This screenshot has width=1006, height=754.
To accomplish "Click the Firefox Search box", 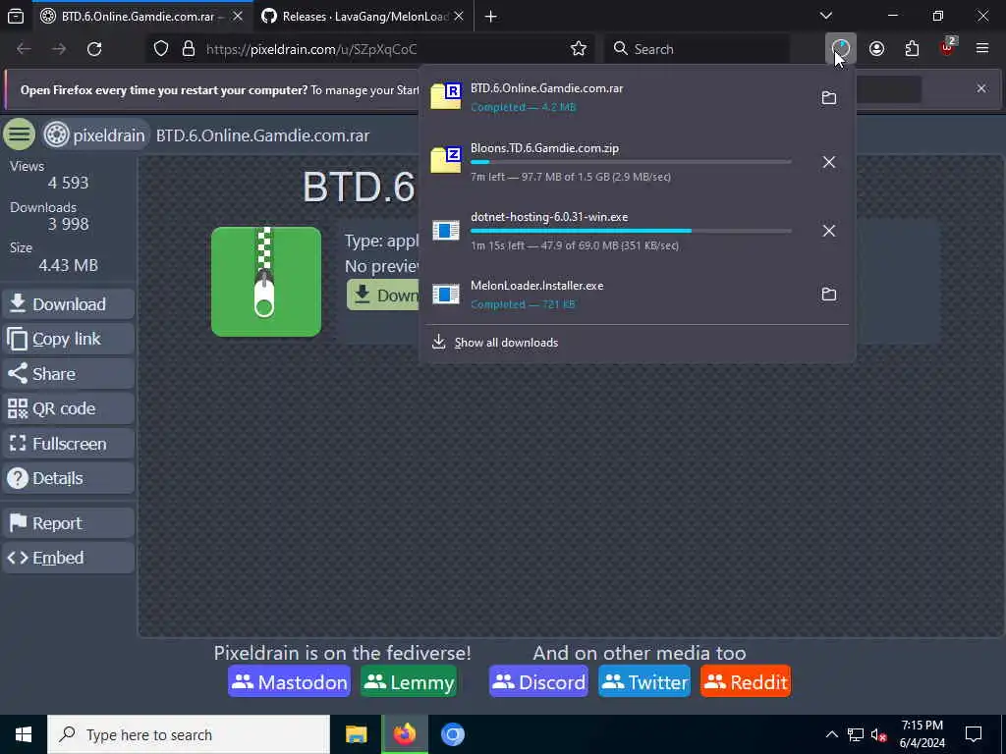I will pyautogui.click(x=697, y=49).
